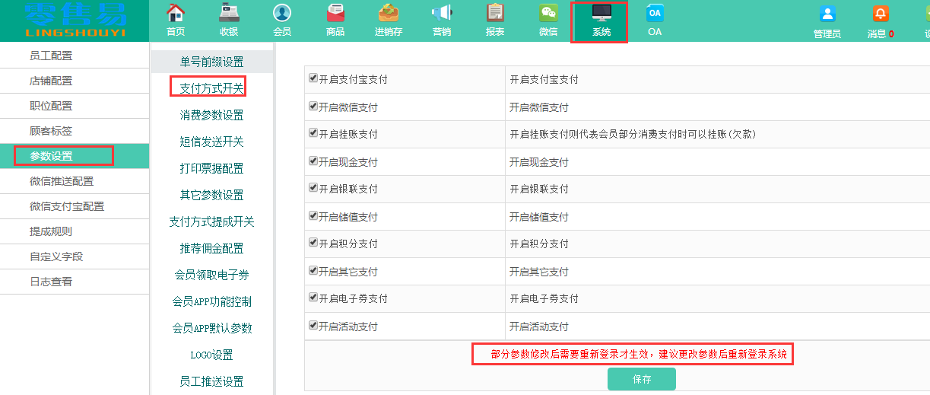The height and width of the screenshot is (395, 930).
Task: Switch to 单号前缀设置 submenu
Action: click(x=212, y=62)
